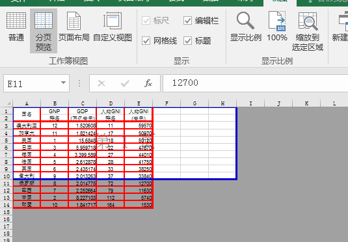Click the GNP ranking header cell

tap(55, 114)
